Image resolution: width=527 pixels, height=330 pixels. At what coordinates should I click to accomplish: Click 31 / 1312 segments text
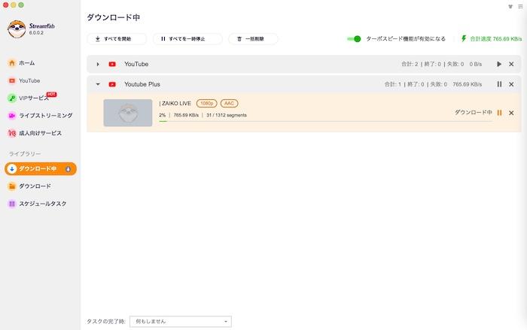coord(227,115)
